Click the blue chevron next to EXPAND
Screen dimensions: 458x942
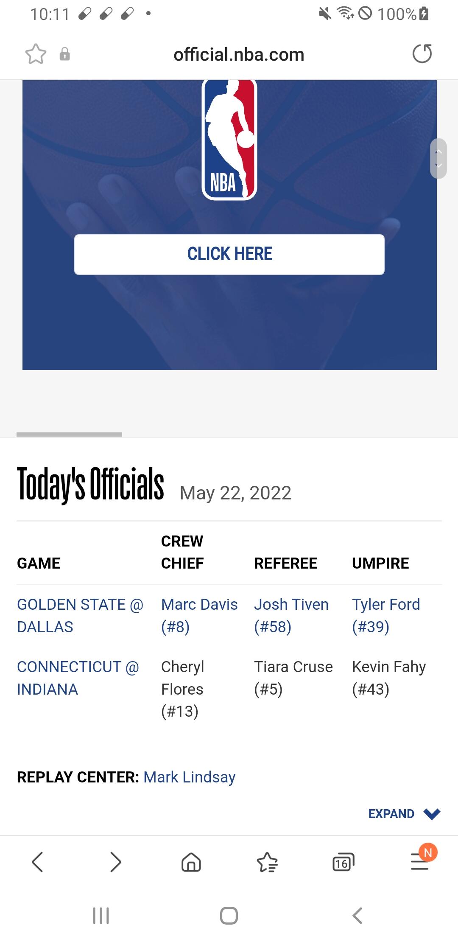pyautogui.click(x=432, y=814)
